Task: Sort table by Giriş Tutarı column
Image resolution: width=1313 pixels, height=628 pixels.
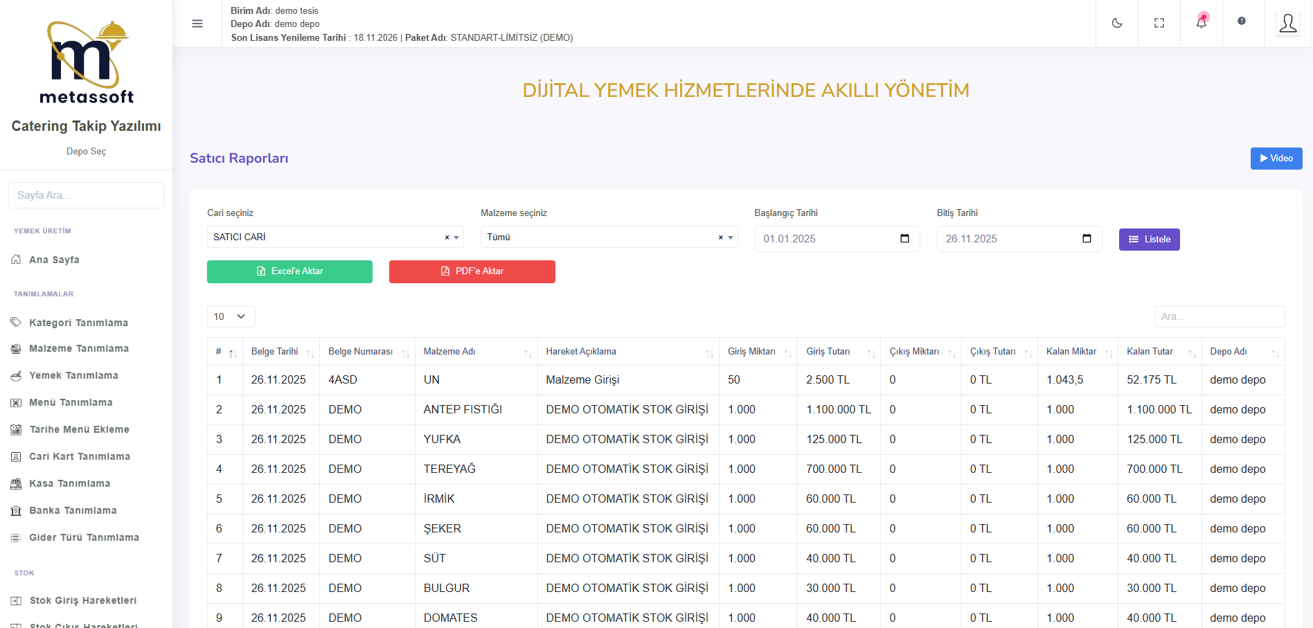Action: pyautogui.click(x=838, y=352)
